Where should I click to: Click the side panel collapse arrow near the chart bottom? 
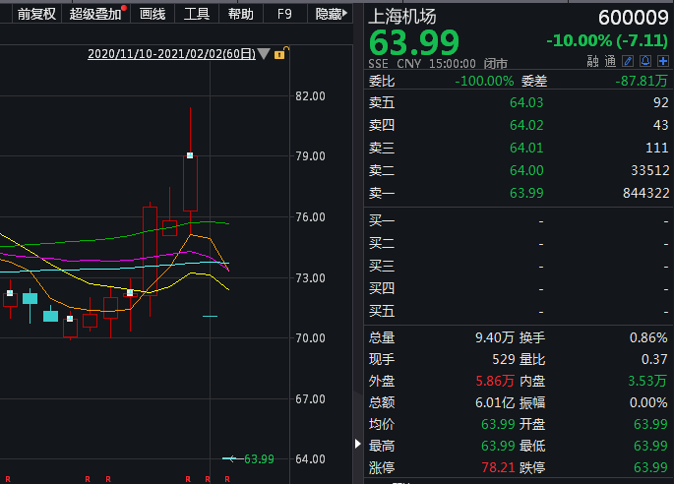click(x=358, y=445)
